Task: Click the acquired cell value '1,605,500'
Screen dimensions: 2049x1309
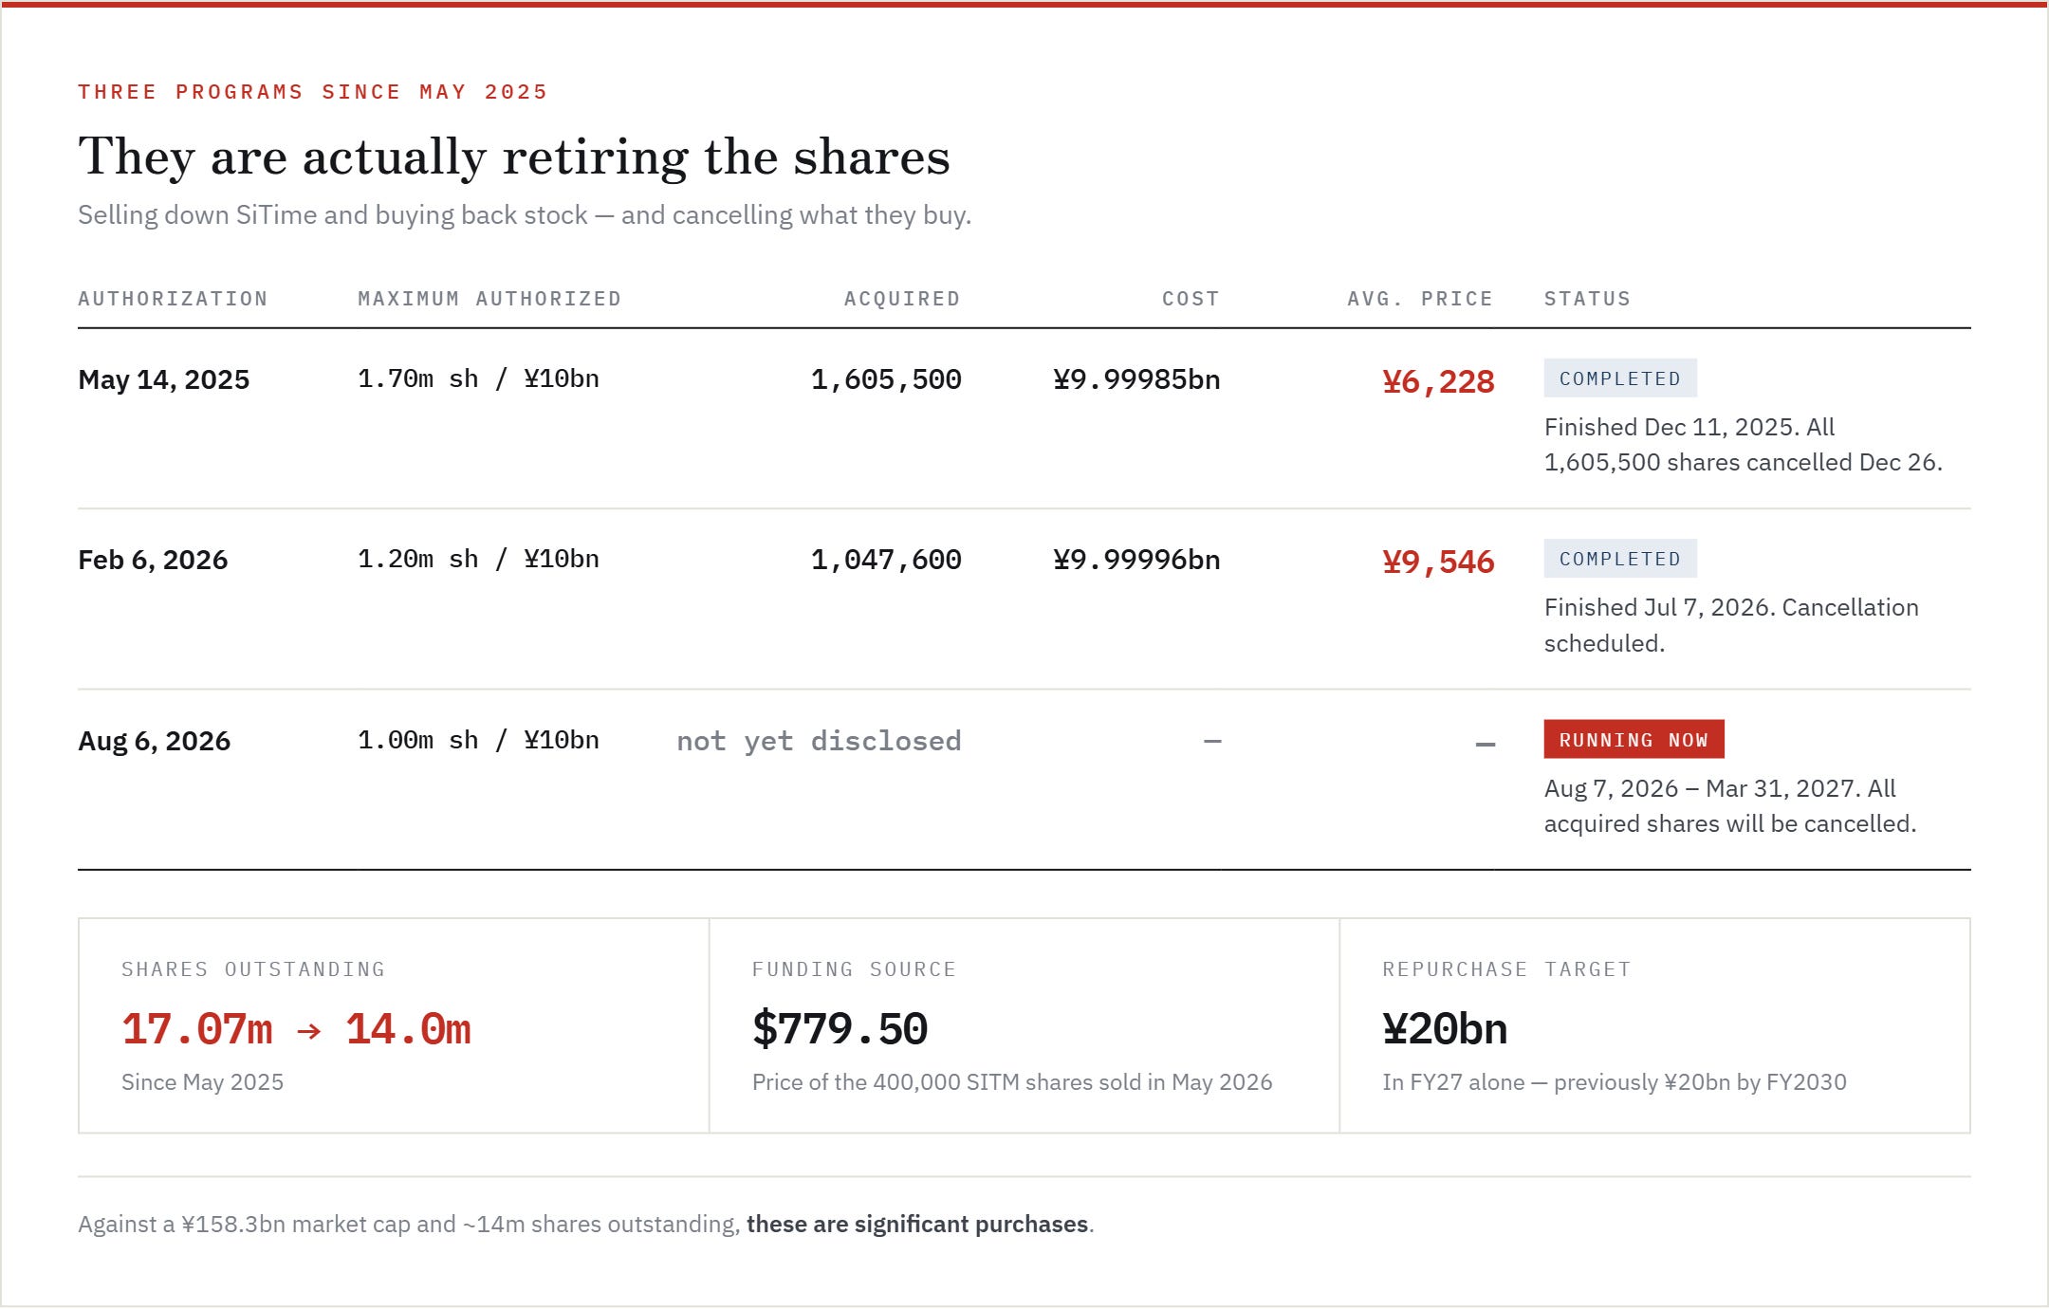Action: coord(886,379)
